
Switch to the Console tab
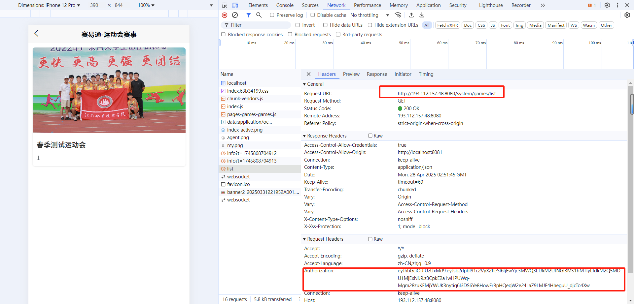[285, 5]
